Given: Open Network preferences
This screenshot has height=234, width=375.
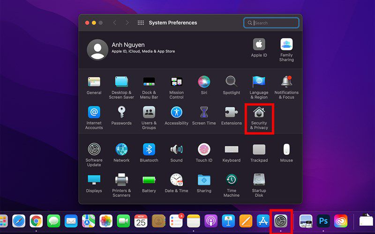Looking at the screenshot, I should [121, 153].
